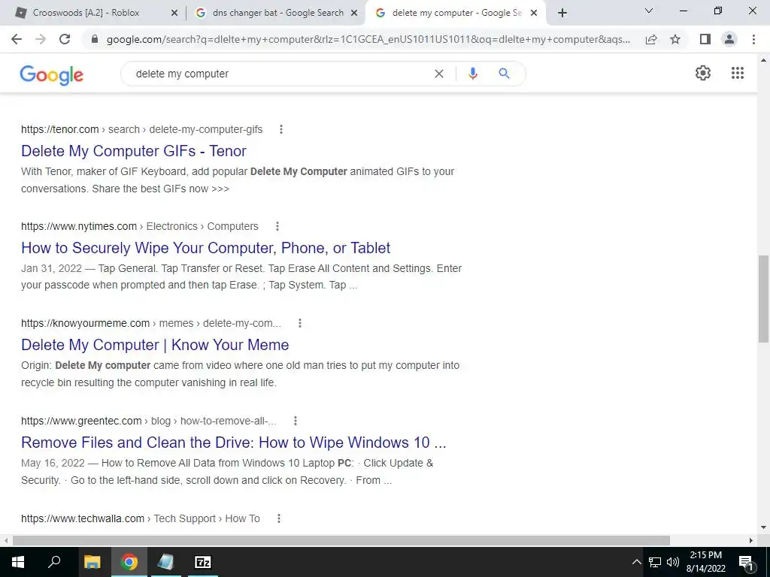The width and height of the screenshot is (770, 577).
Task: Submit search with the magnifier icon
Action: point(504,74)
